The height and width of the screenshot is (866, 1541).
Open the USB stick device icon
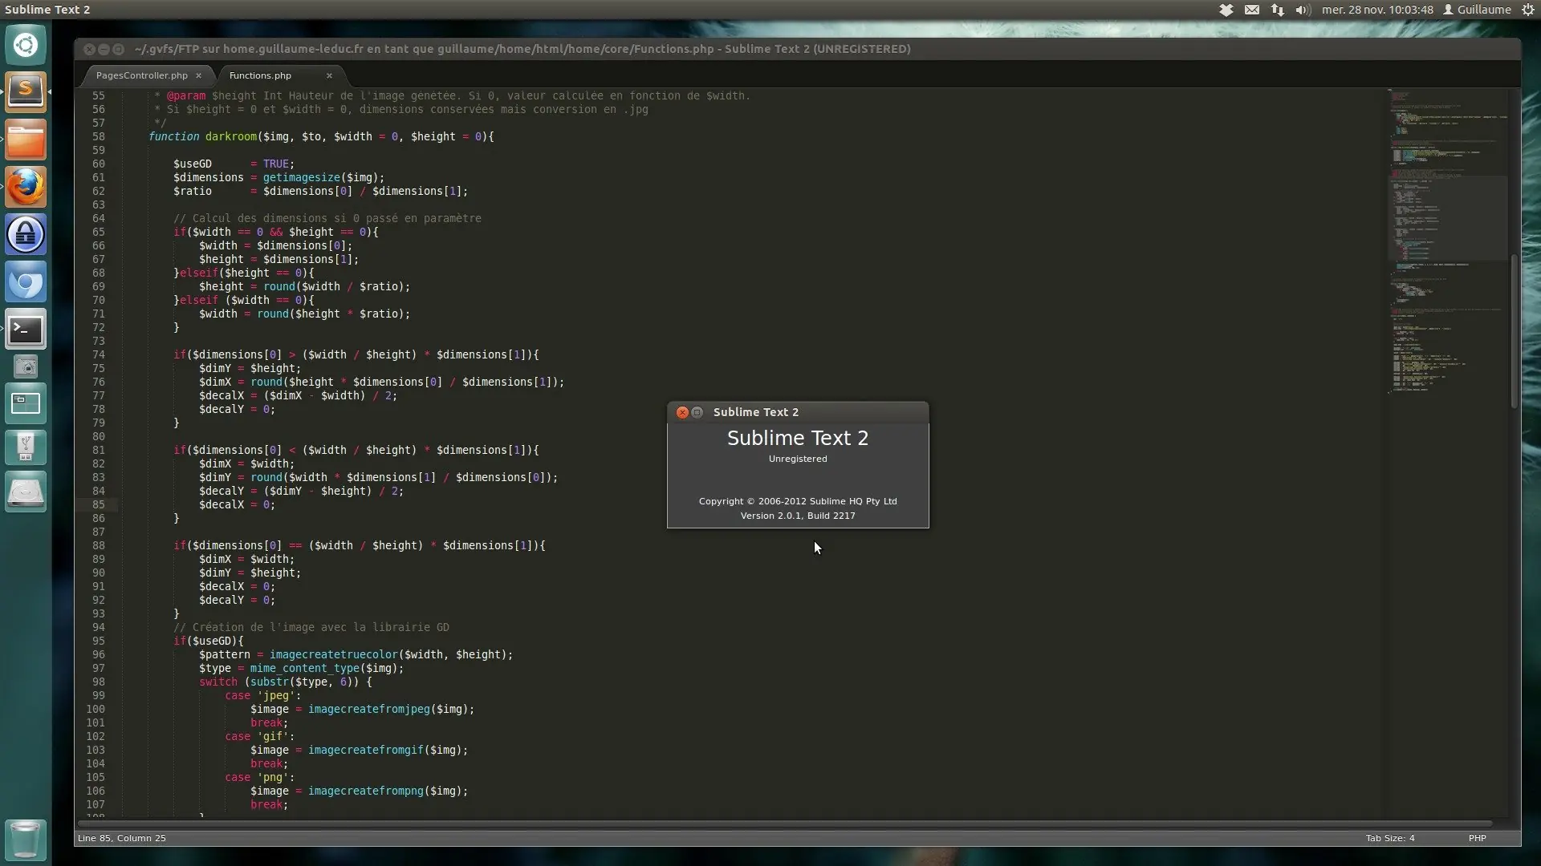(26, 447)
